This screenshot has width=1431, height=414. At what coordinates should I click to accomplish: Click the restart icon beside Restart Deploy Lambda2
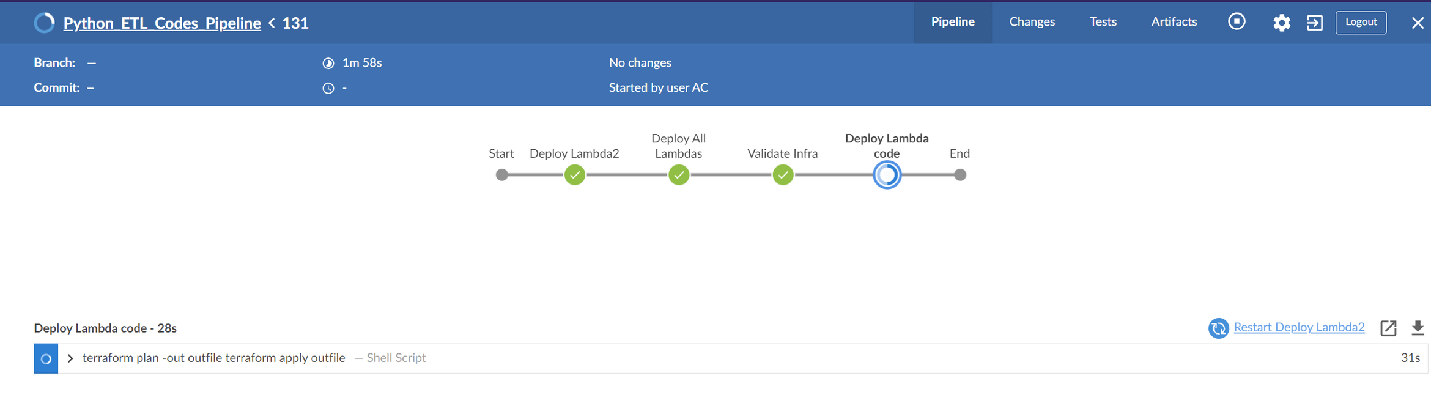(1218, 328)
